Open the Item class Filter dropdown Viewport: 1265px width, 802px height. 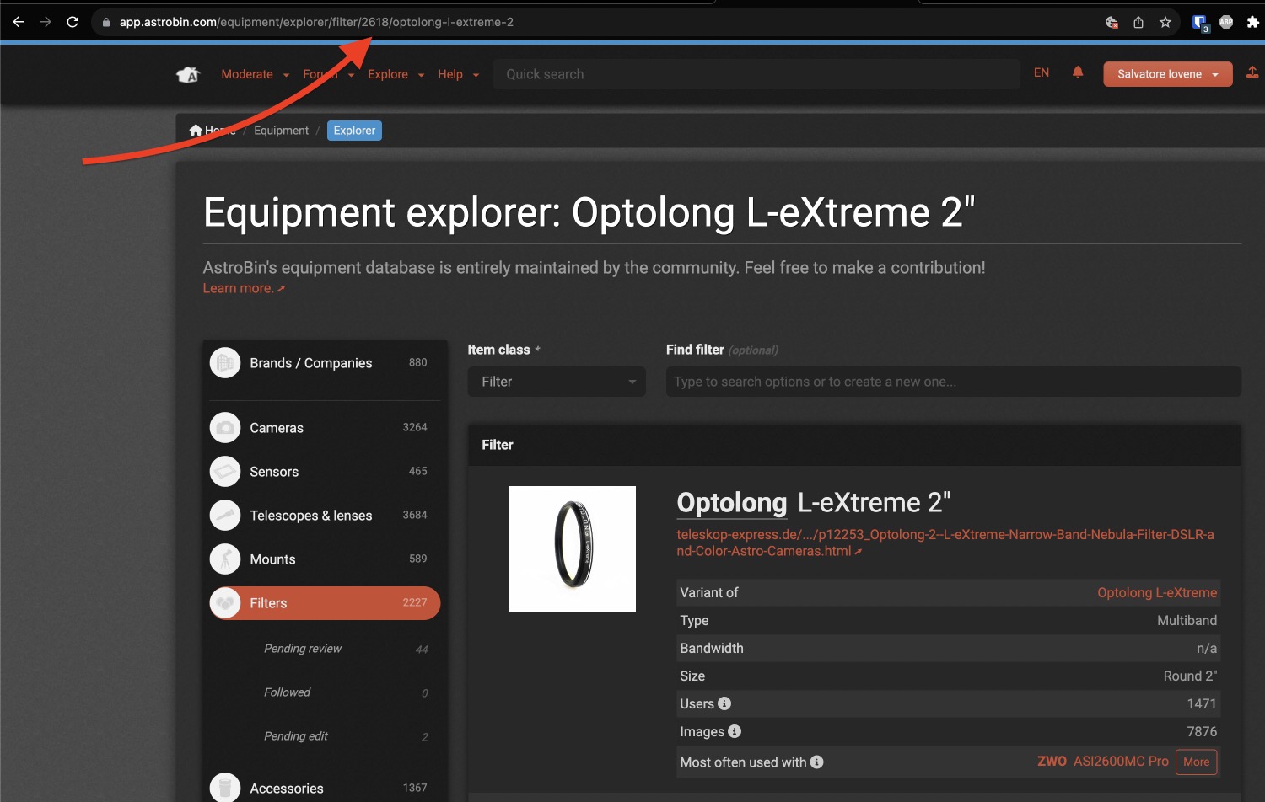click(x=557, y=382)
